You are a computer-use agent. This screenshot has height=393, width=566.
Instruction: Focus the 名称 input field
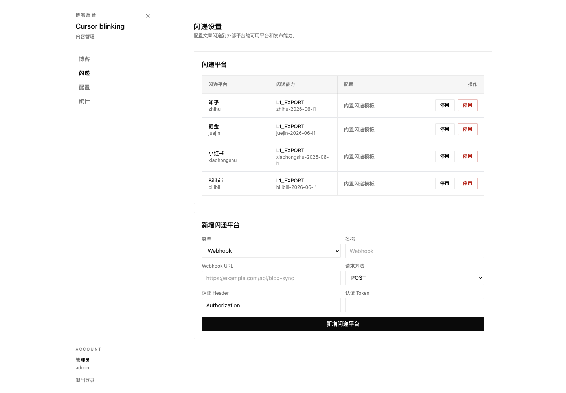415,251
